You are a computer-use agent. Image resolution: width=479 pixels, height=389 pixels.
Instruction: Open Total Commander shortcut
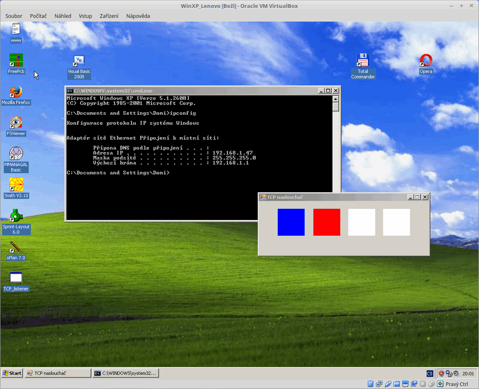click(362, 61)
